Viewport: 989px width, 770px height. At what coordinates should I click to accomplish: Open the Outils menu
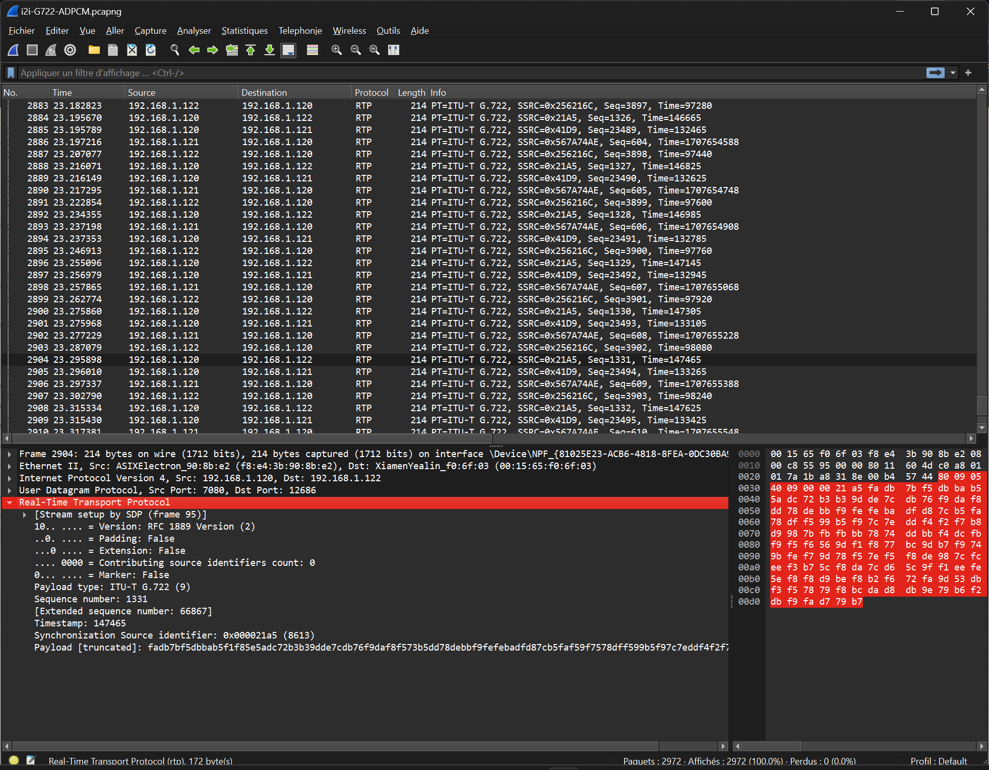tap(388, 31)
